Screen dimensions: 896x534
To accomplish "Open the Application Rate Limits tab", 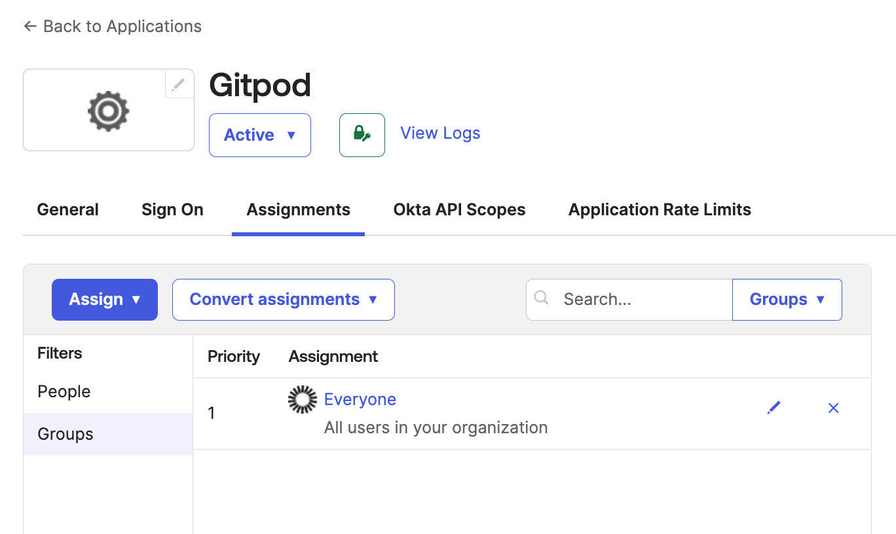I will 660,209.
